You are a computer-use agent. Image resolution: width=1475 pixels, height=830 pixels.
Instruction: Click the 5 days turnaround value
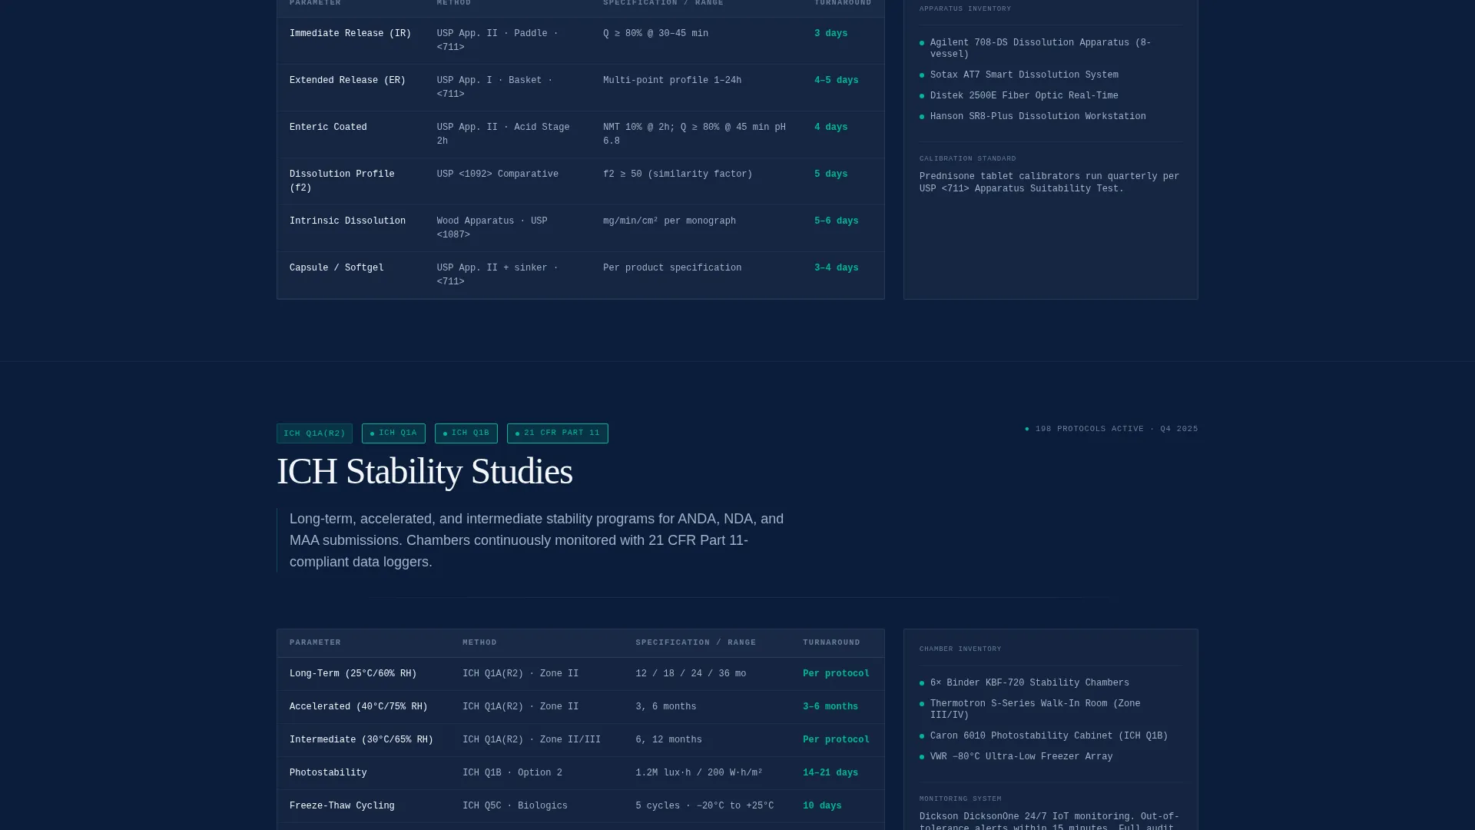click(x=830, y=174)
